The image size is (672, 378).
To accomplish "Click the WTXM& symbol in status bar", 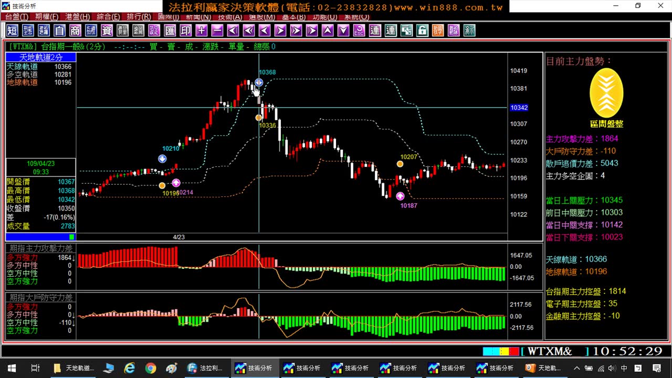I will pos(549,351).
